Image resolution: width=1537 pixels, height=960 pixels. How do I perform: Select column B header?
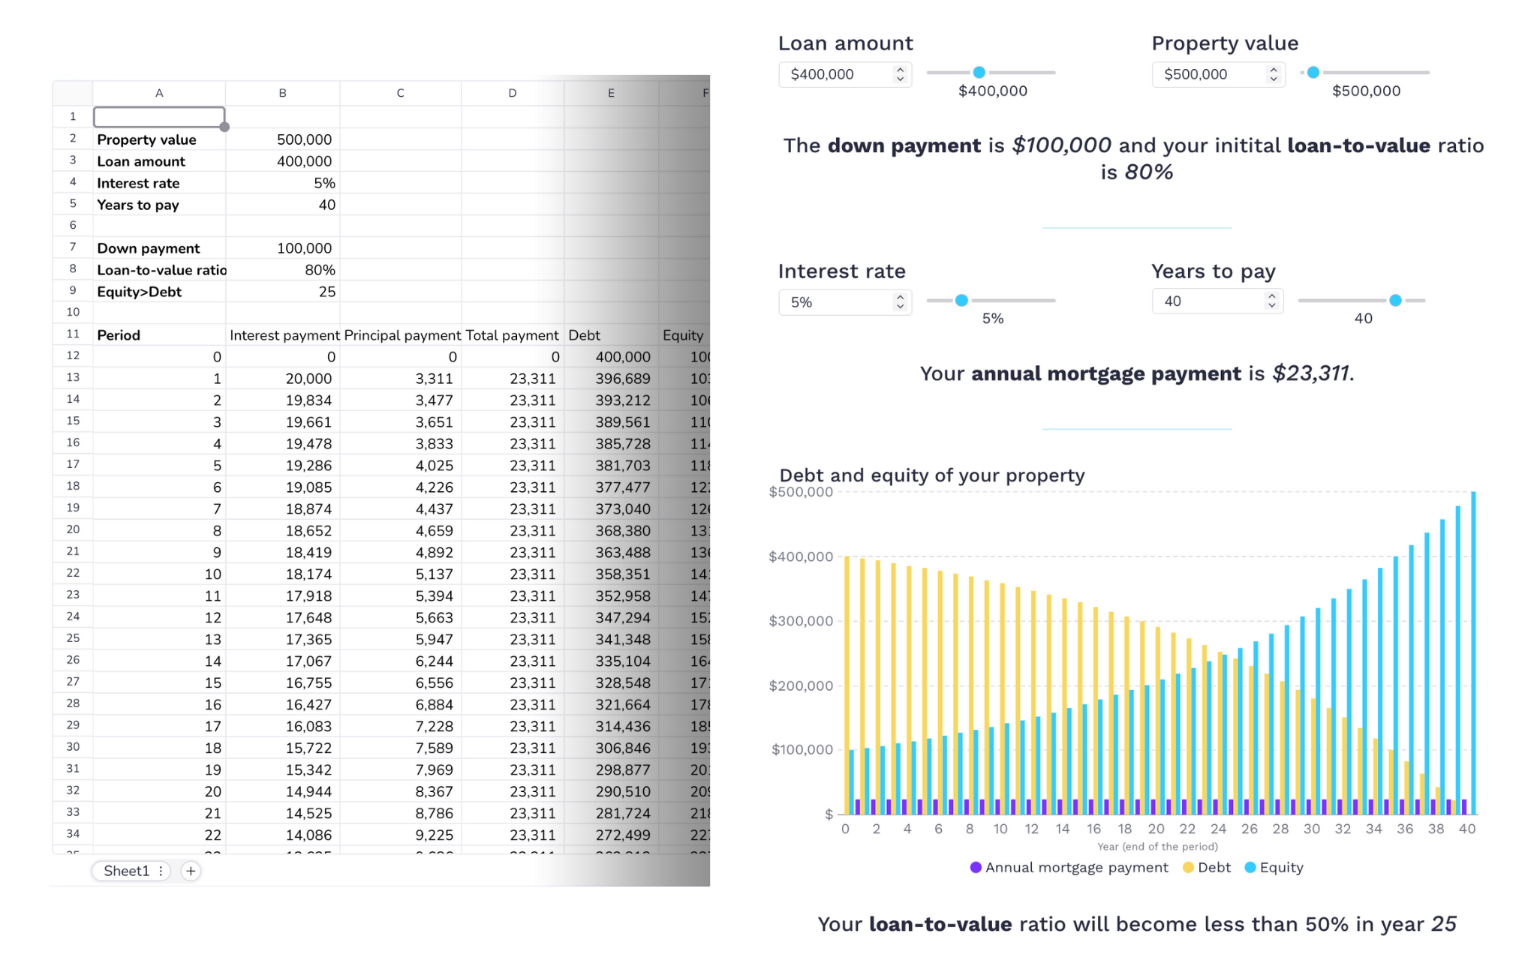(282, 93)
